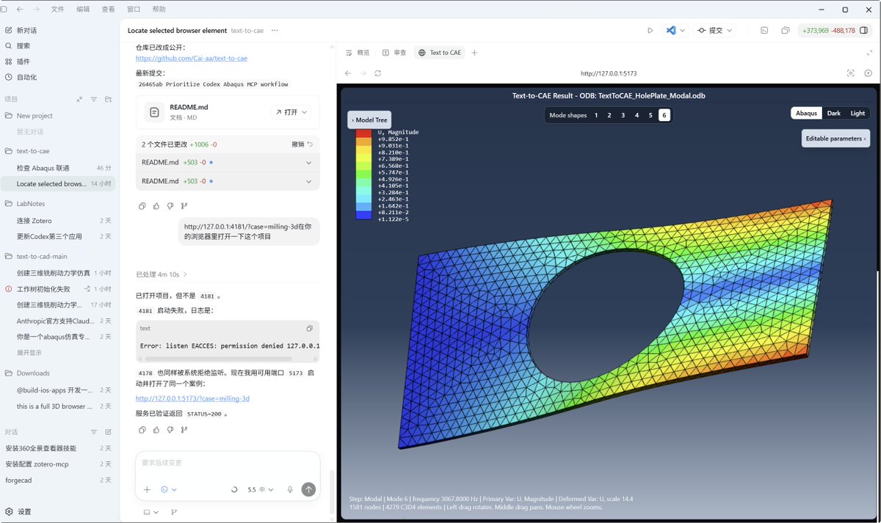Click the 要求后续变更 message input
Image resolution: width=881 pixels, height=523 pixels.
[228, 463]
